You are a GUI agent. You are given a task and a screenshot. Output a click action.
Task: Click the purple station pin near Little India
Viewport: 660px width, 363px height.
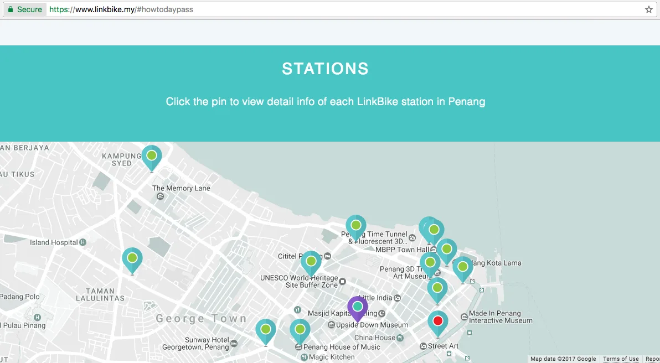click(x=357, y=307)
